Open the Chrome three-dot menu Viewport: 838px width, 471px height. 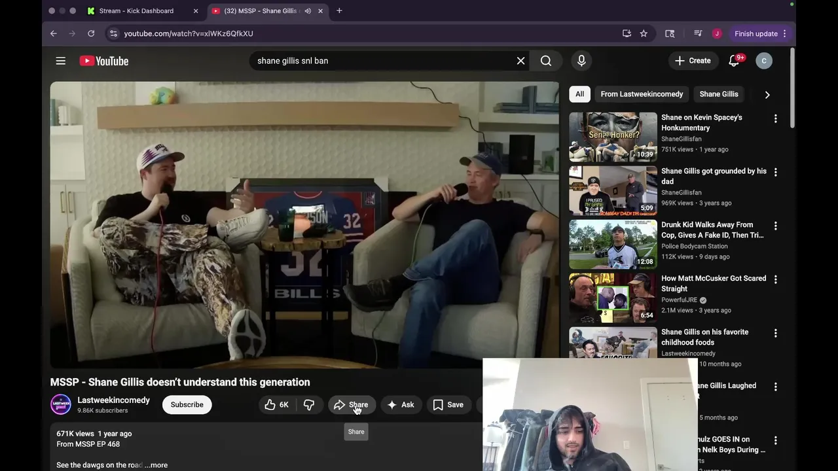click(x=784, y=33)
